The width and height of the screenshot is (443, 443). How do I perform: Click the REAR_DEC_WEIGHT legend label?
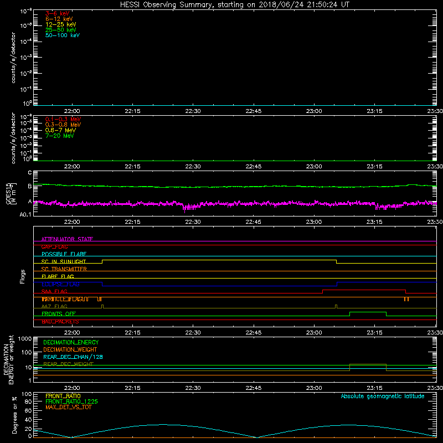coord(68,364)
